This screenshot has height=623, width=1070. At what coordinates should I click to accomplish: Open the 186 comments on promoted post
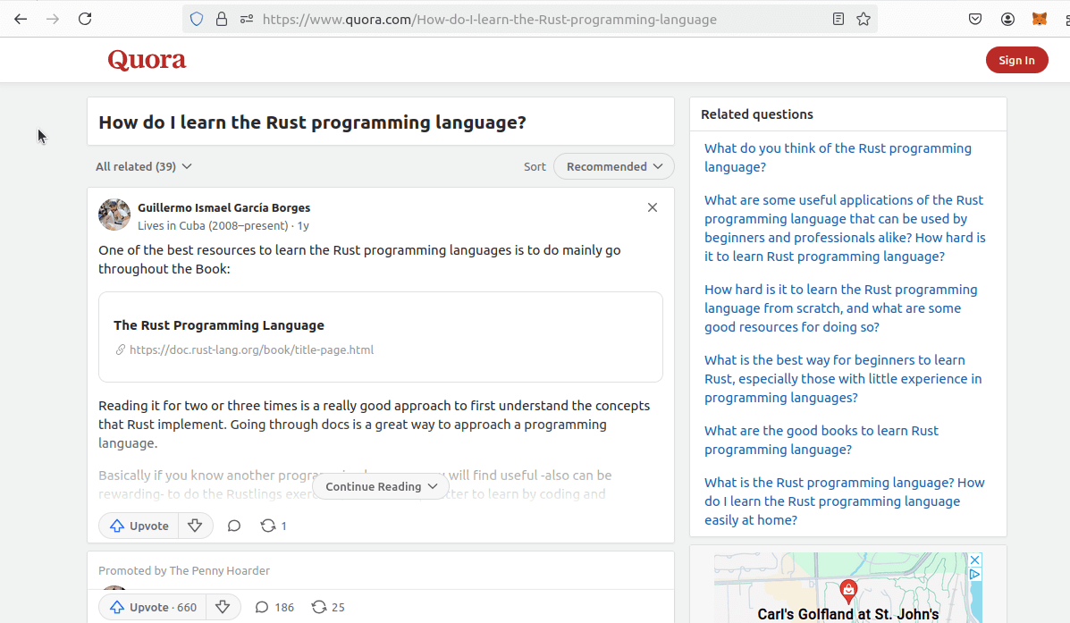(x=274, y=607)
